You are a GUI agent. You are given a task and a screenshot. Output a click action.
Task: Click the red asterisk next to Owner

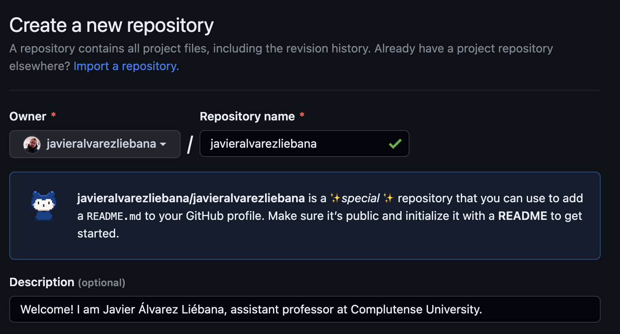pyautogui.click(x=53, y=115)
